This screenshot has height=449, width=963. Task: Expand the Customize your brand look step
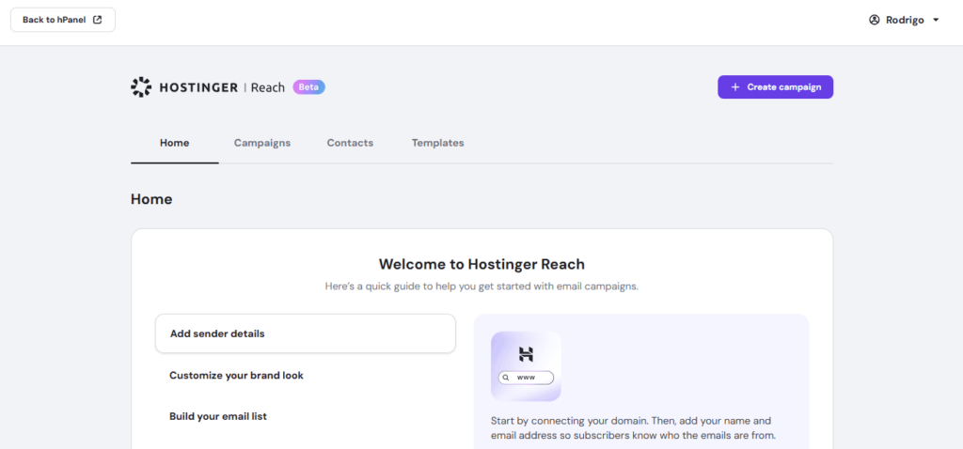point(236,375)
